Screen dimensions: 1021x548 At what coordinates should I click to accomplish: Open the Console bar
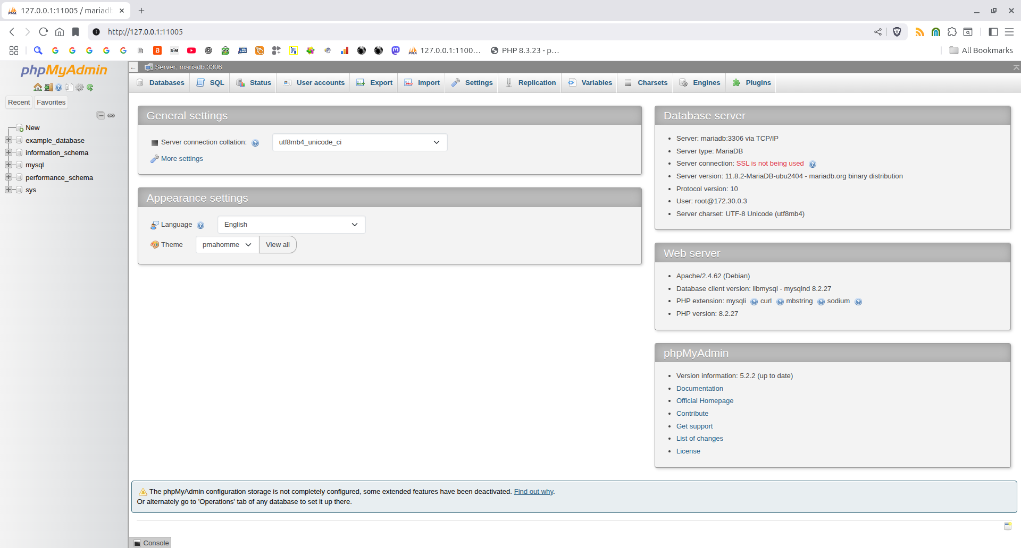pos(151,543)
